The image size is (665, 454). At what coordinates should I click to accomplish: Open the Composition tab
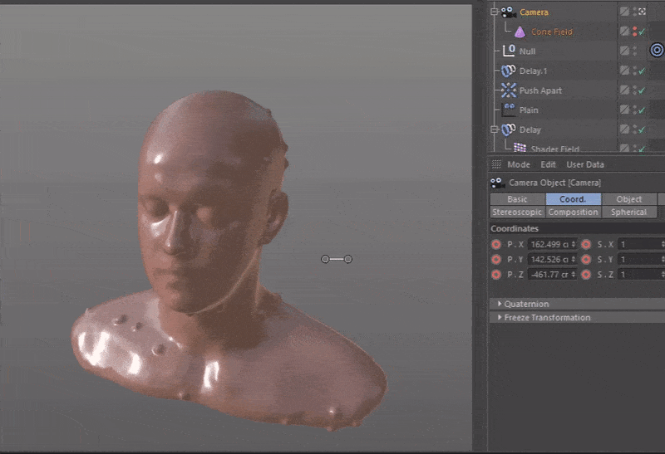pyautogui.click(x=573, y=212)
